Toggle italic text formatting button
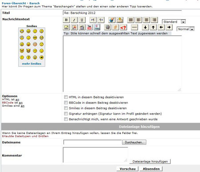Viewport: 200px width, 172px height. tap(74, 20)
